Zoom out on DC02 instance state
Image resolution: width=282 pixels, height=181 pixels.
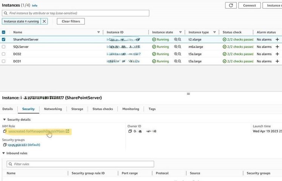(179, 54)
